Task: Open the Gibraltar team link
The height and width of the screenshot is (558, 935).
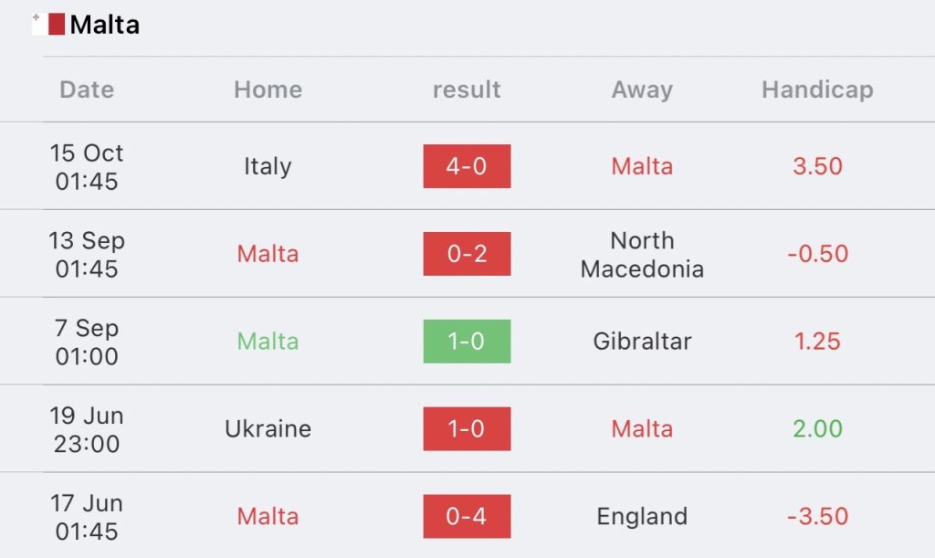Action: 642,341
